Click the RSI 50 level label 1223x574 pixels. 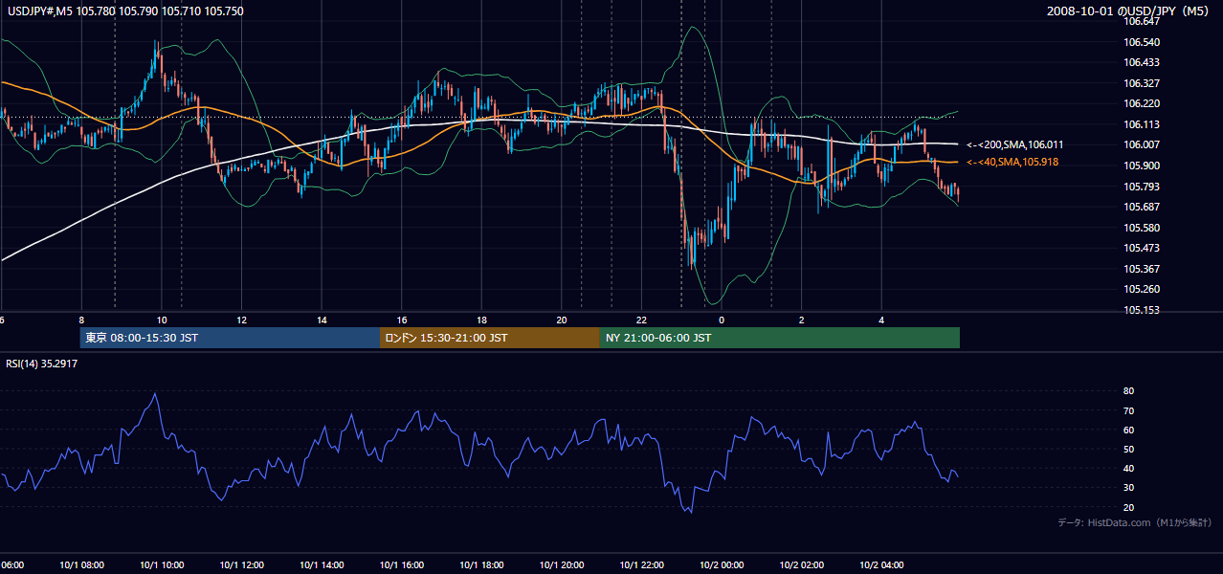click(x=1128, y=449)
